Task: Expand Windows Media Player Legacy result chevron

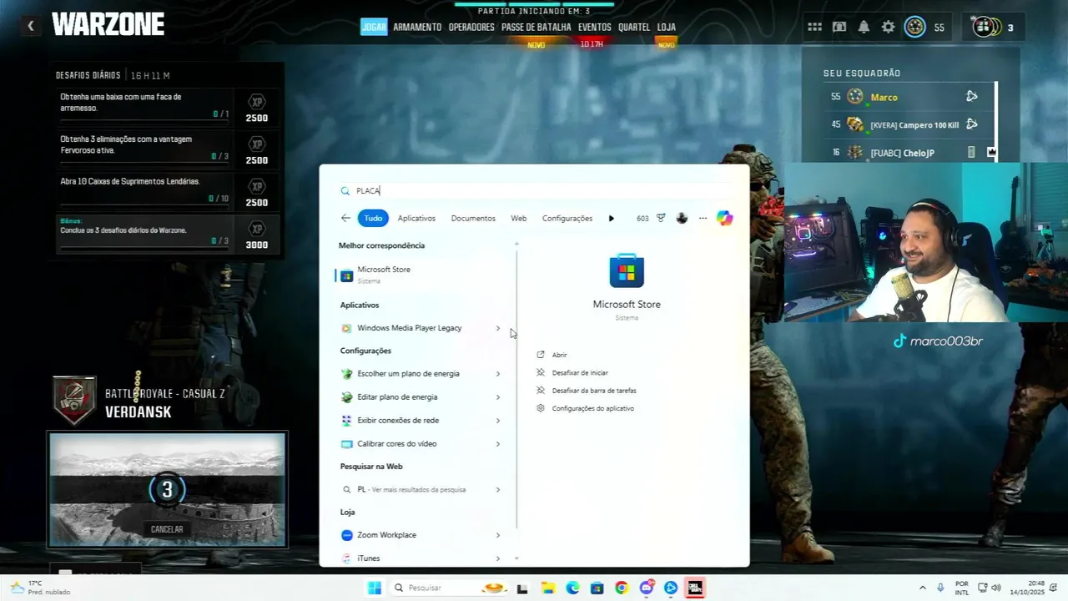Action: (x=498, y=328)
